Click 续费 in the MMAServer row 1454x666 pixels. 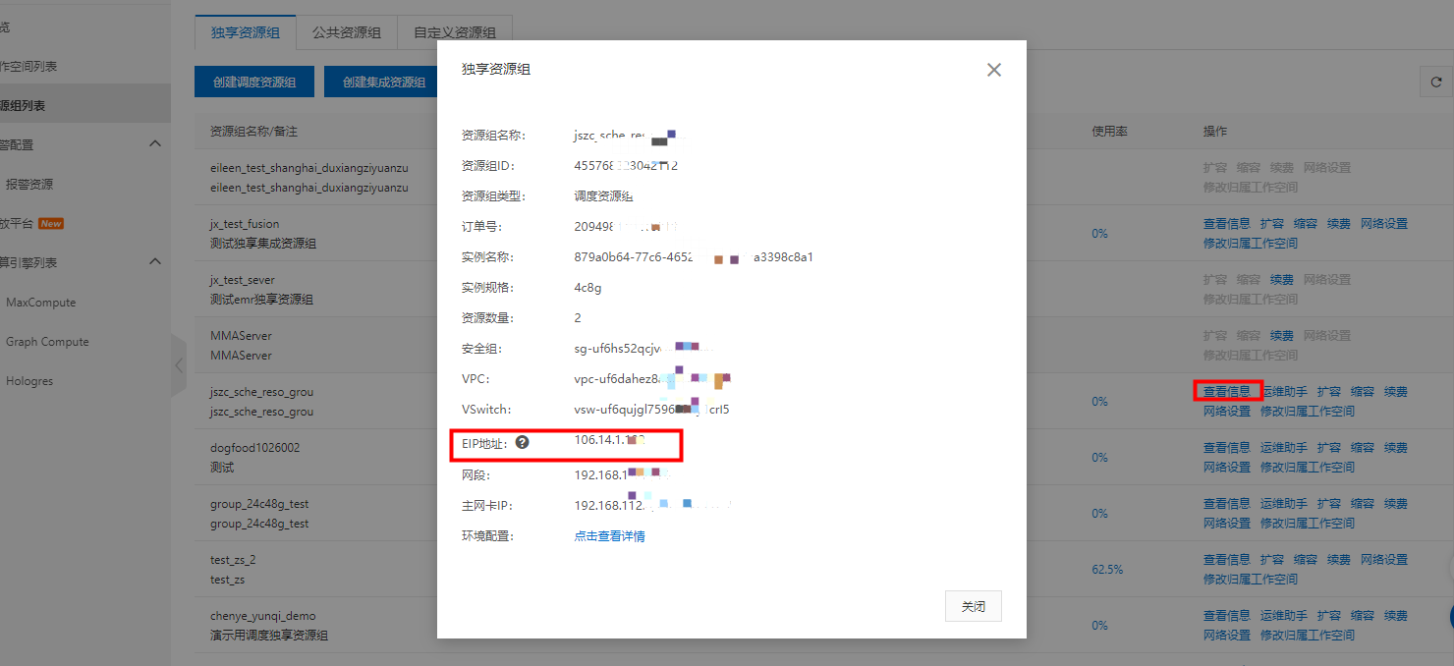[1281, 336]
